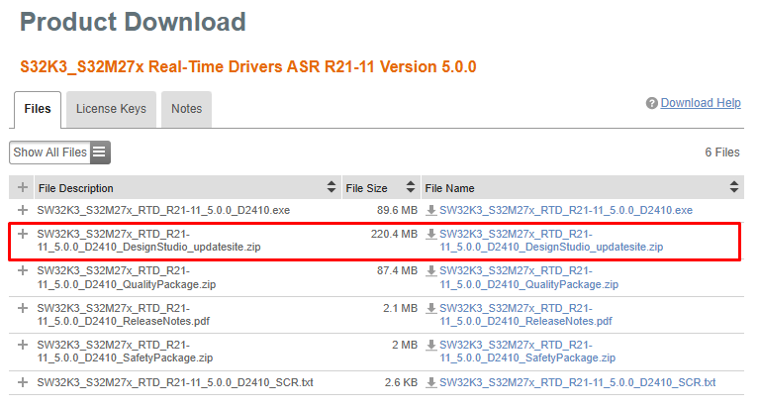The width and height of the screenshot is (759, 408).
Task: Click download arrow icon beside ReleaseNotes.pdf
Action: point(431,308)
